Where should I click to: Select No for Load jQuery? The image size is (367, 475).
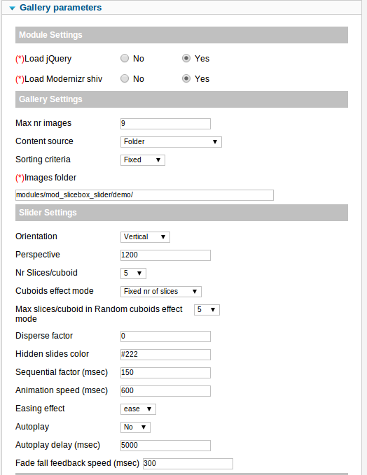pos(125,58)
